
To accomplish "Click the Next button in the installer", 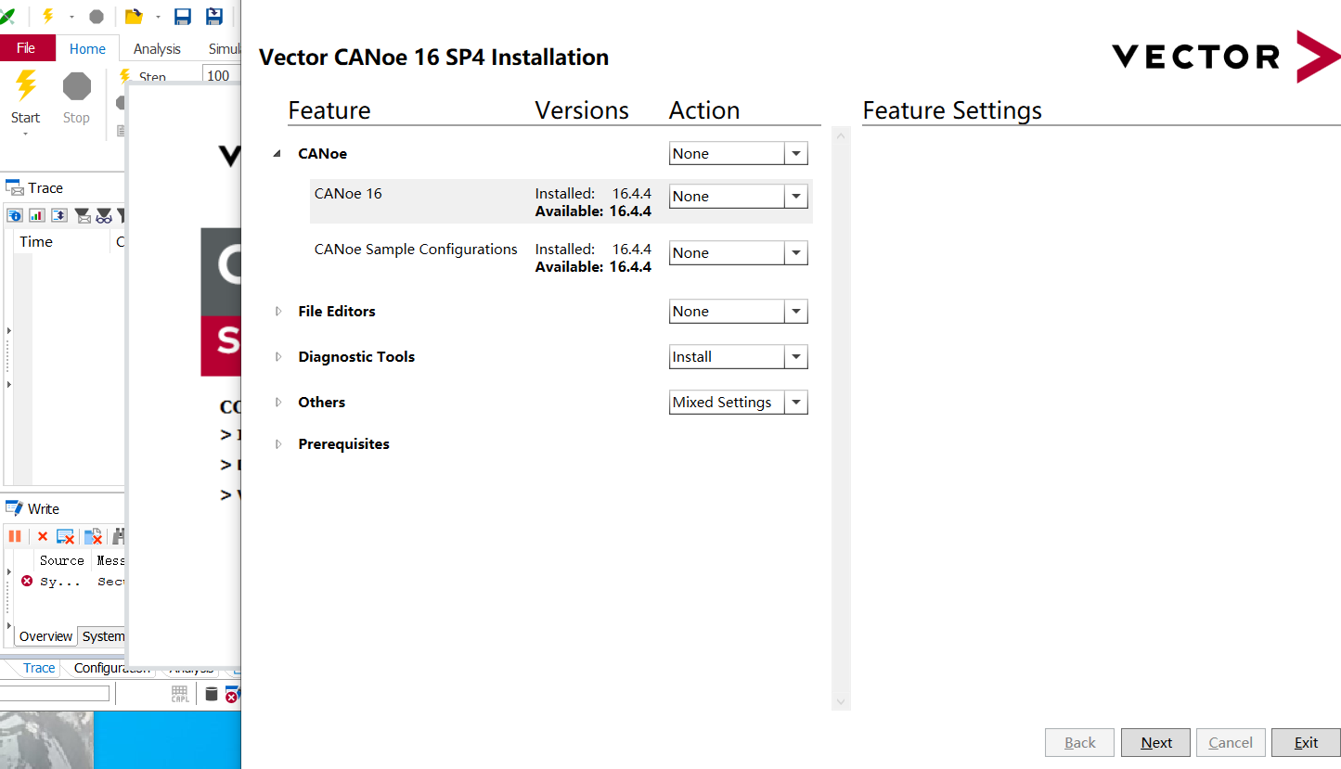I will point(1156,742).
